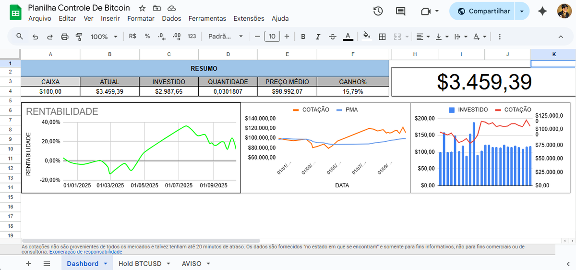The width and height of the screenshot is (576, 270).
Task: Open text rotation dropdown
Action: point(479,37)
